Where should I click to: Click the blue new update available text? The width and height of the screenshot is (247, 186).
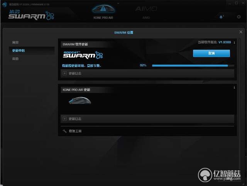click(81, 66)
